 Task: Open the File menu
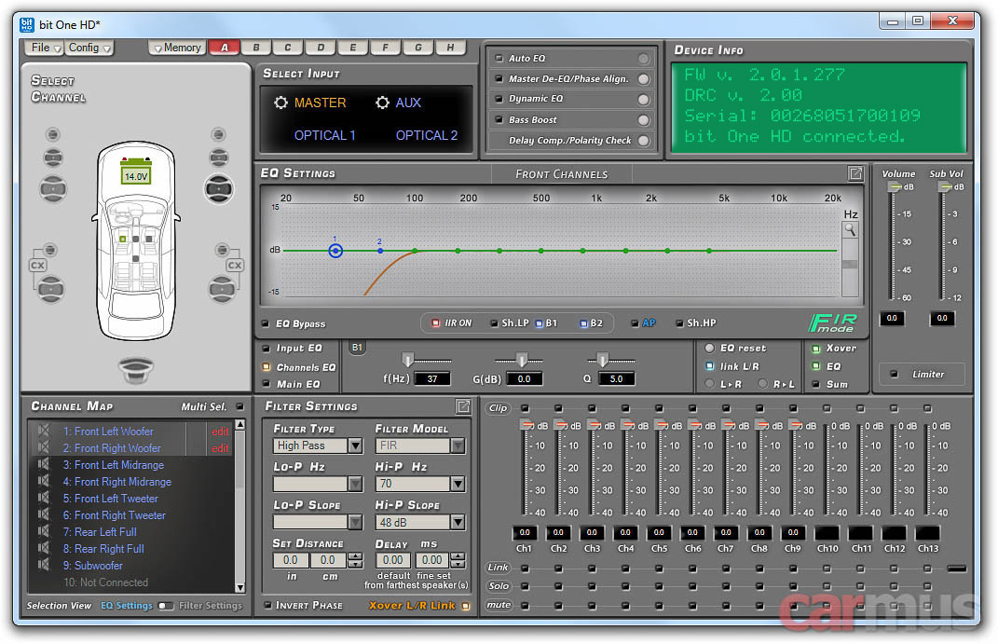pos(45,48)
